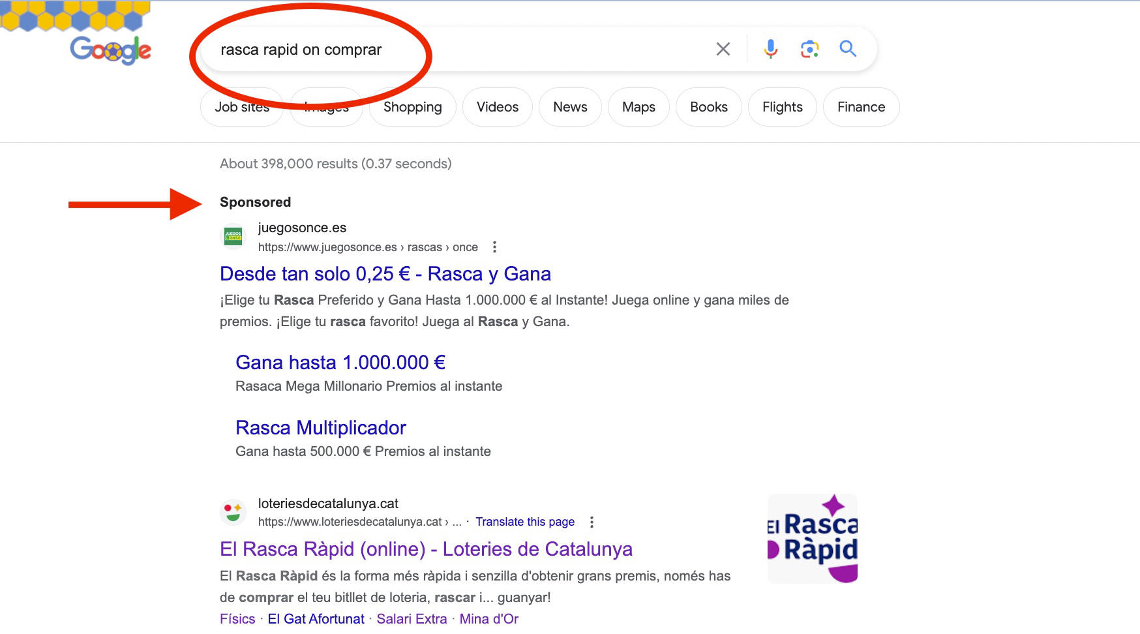This screenshot has width=1140, height=634.
Task: Switch to Videos results
Action: click(498, 107)
